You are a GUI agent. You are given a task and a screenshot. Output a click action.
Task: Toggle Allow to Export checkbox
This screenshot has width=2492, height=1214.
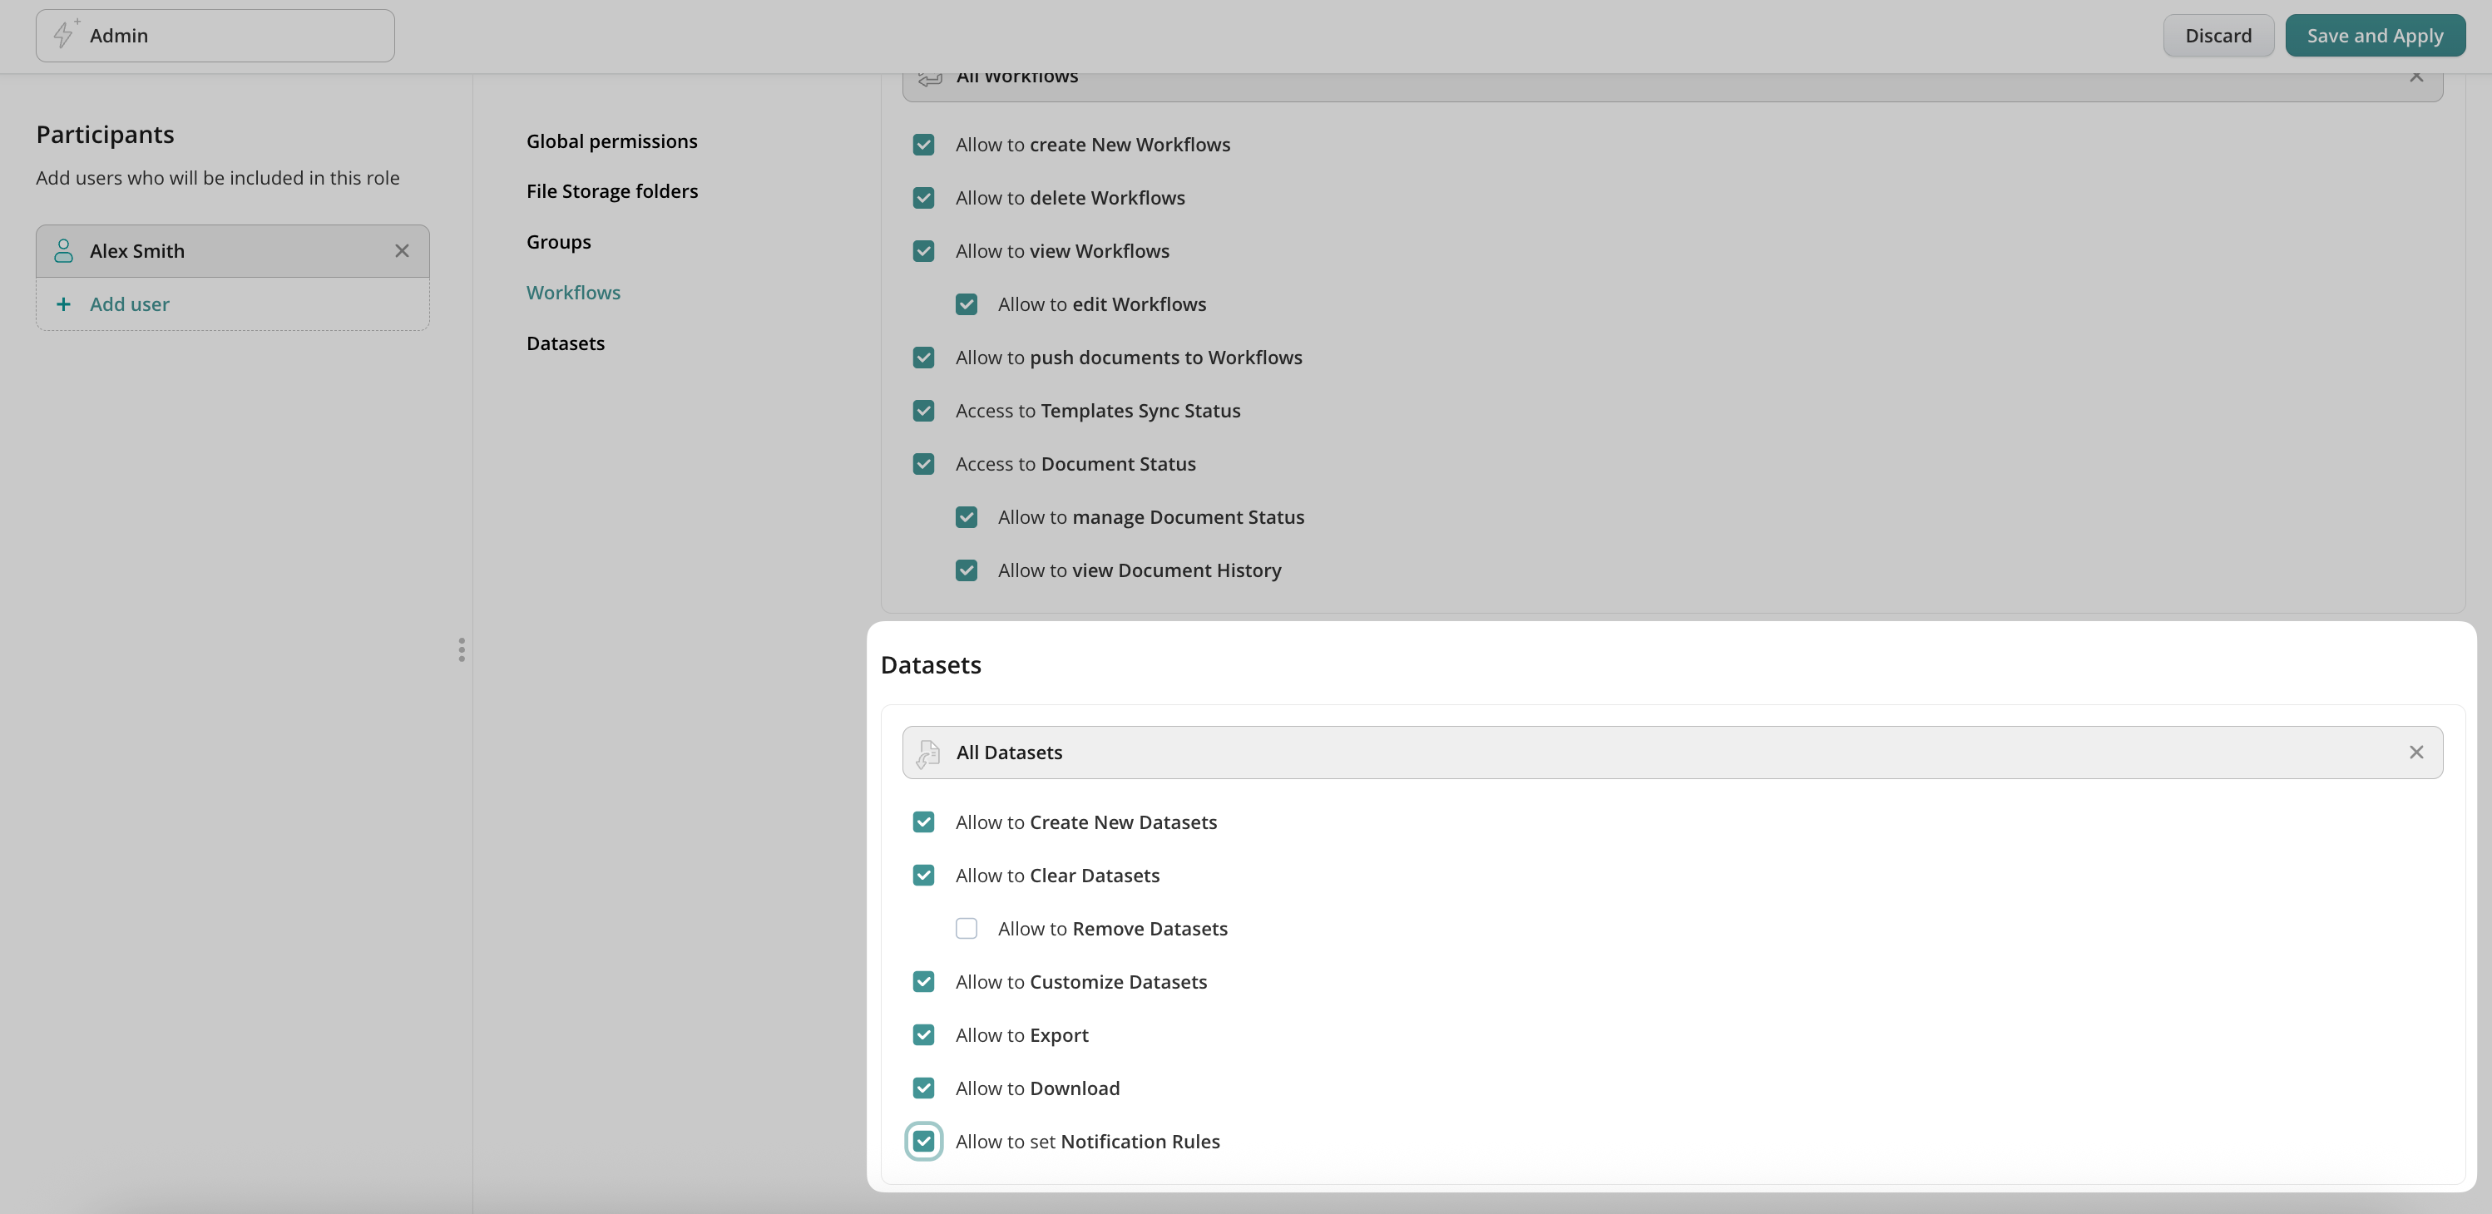[x=923, y=1035]
